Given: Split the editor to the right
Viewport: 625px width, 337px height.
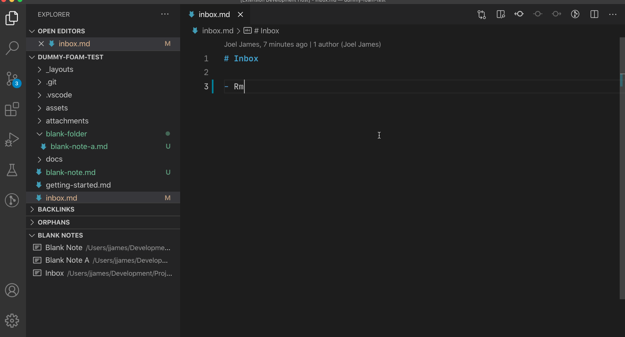Looking at the screenshot, I should coord(594,14).
